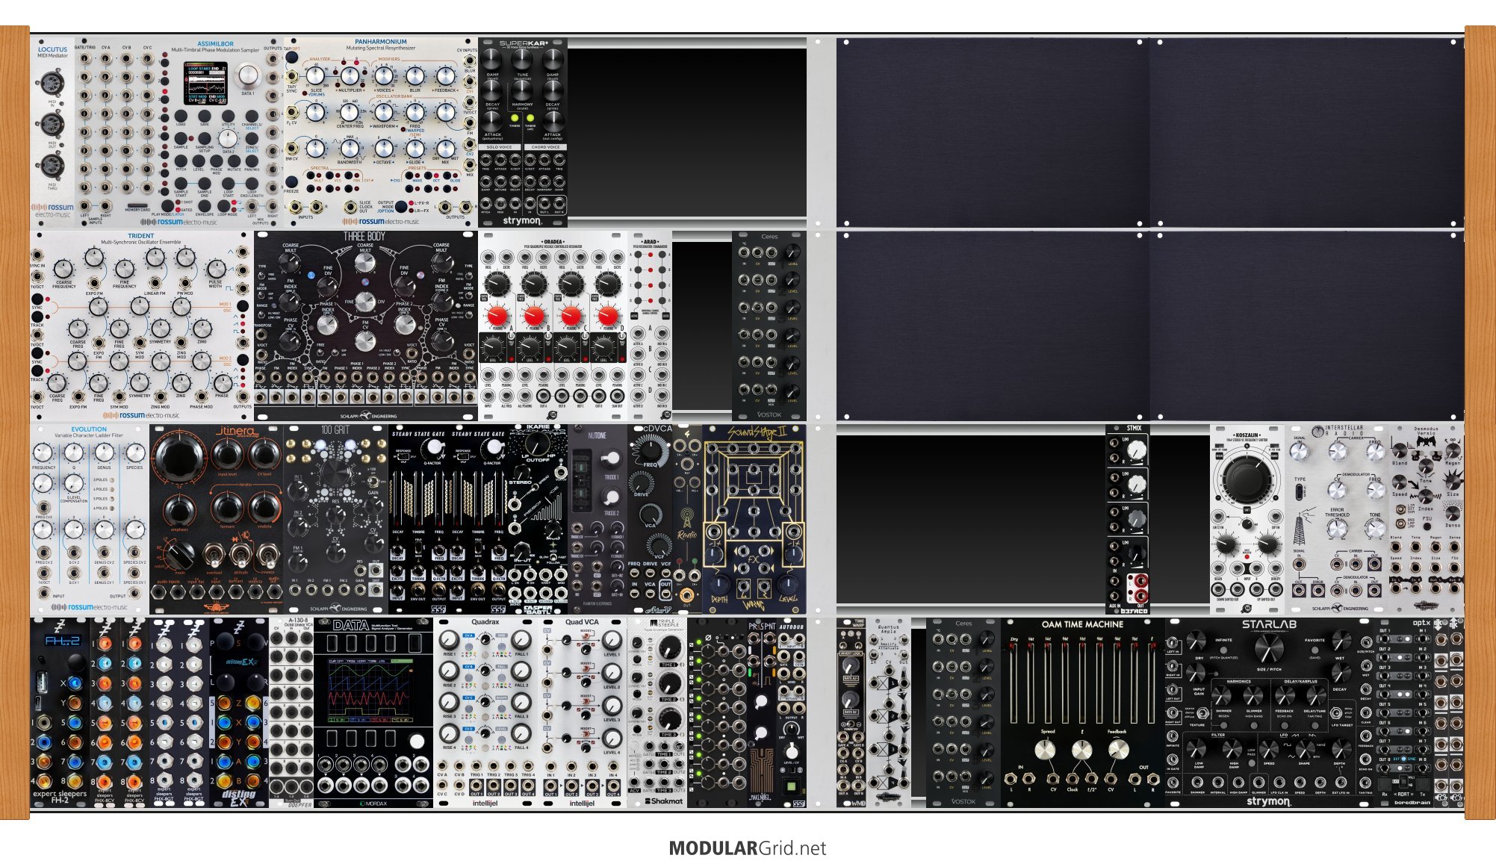Click the SuperKar+ TUNE knob
The height and width of the screenshot is (864, 1496).
point(522,59)
